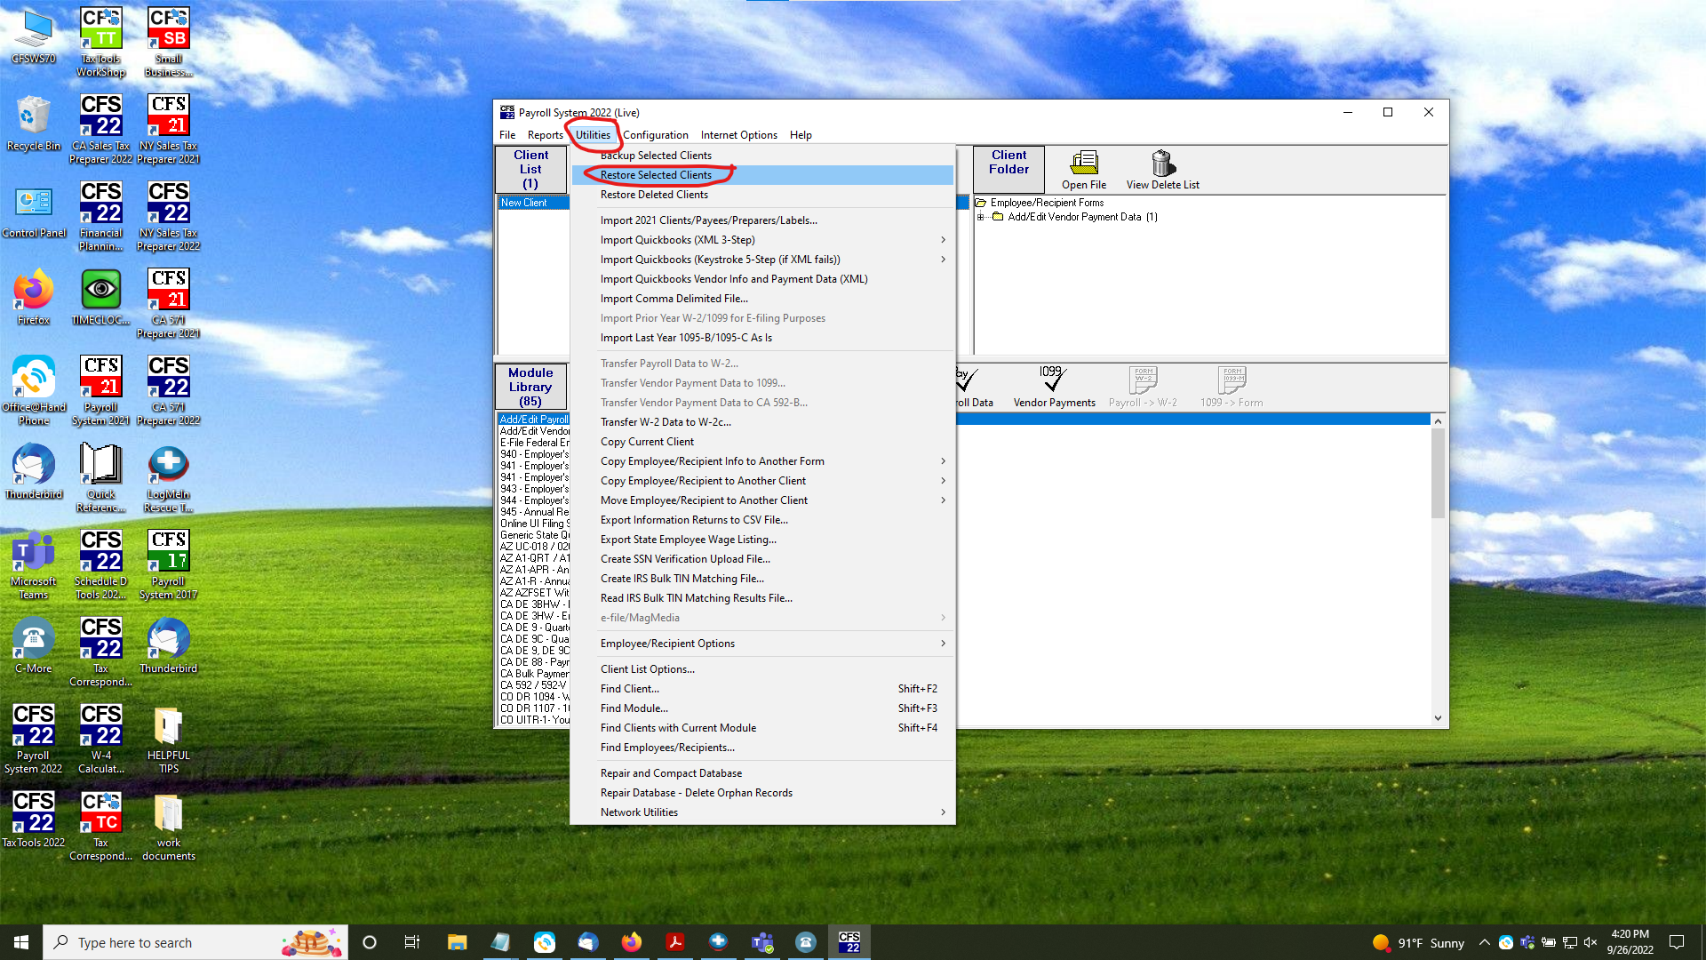Select Add/Edit Payroll module in library
The height and width of the screenshot is (960, 1706).
533,420
